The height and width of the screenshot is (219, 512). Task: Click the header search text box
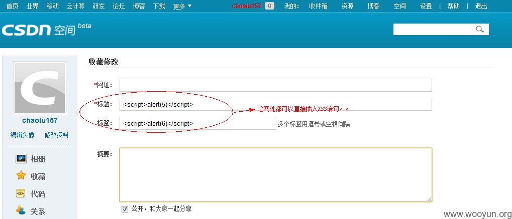tap(432, 30)
